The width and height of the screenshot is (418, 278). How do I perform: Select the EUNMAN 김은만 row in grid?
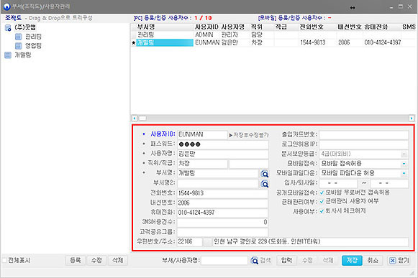point(273,42)
